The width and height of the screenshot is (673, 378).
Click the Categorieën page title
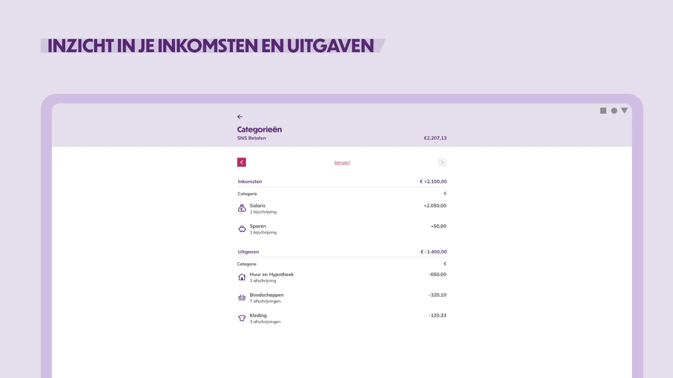coord(259,129)
